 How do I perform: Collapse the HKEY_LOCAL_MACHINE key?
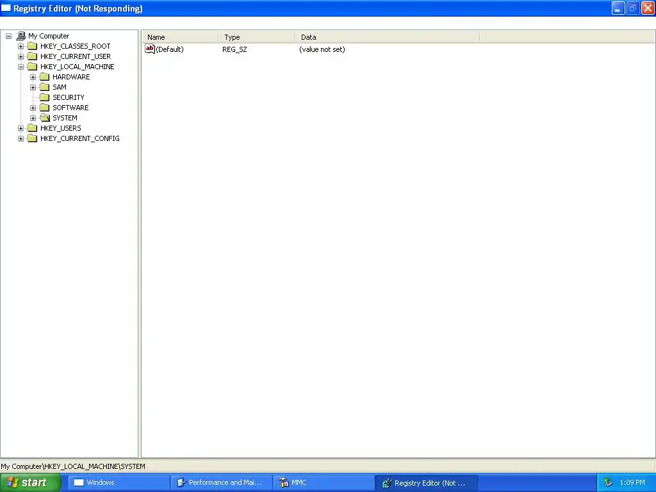(x=20, y=67)
